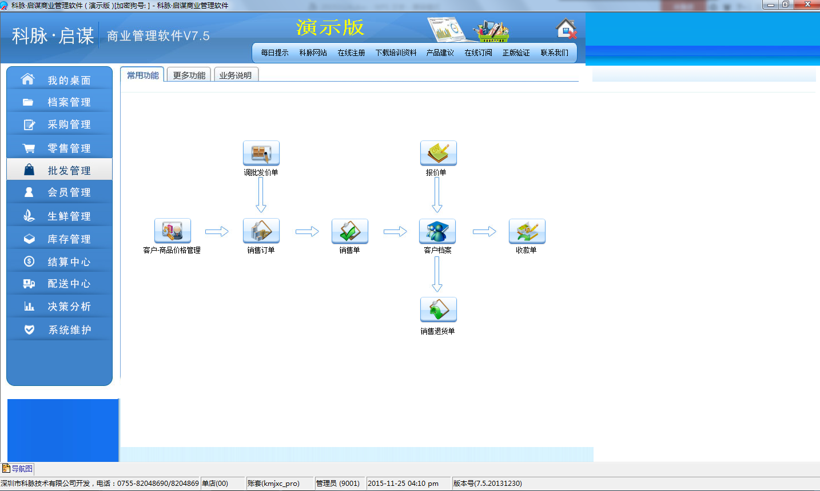
Task: Click the 科脉·启谋 logo text
Action: [53, 36]
